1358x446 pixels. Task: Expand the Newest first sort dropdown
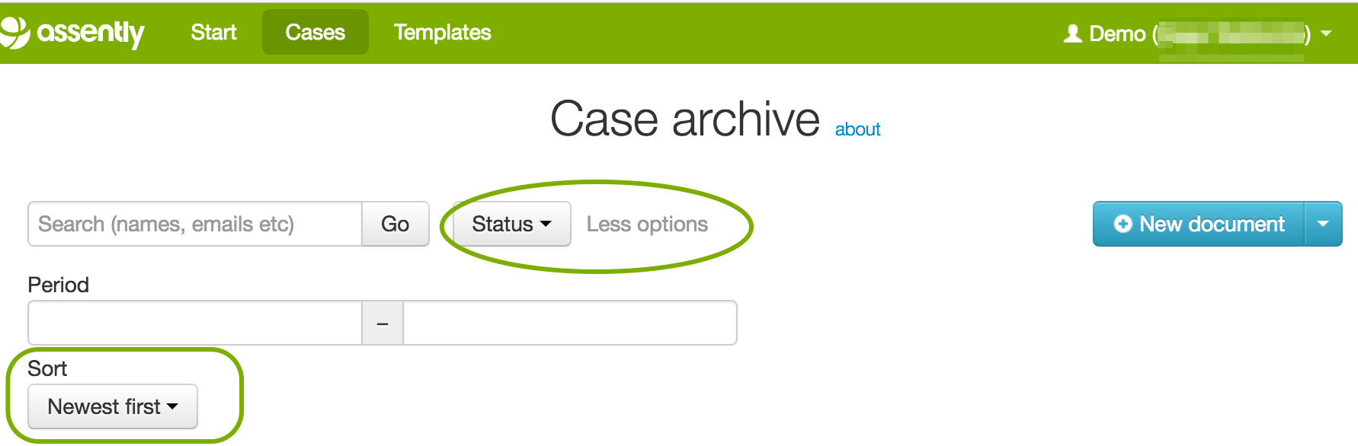(113, 406)
